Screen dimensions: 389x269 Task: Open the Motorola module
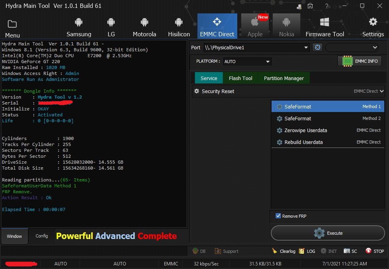(144, 27)
